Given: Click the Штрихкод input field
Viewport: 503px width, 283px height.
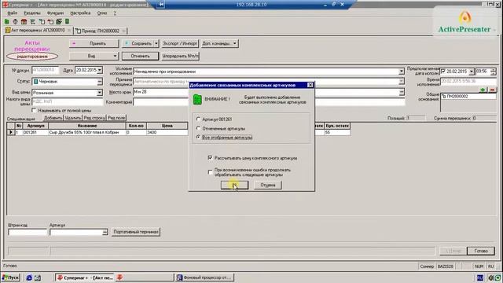Looking at the screenshot, I should [28, 232].
